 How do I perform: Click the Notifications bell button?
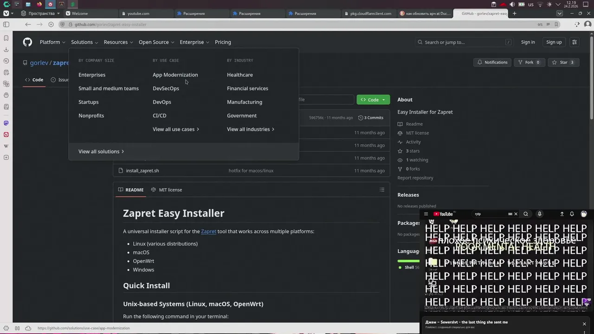tap(492, 62)
